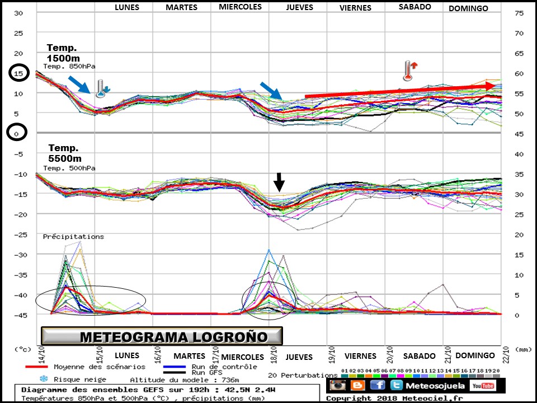Pick perturbation 10 blue swatch

click(x=416, y=376)
